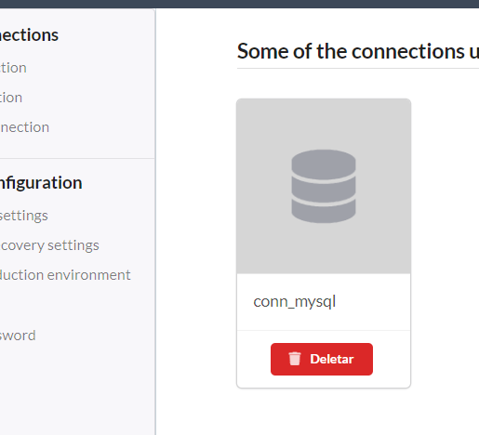Select the conn_mysql connection name
Image resolution: width=479 pixels, height=435 pixels.
(x=294, y=301)
